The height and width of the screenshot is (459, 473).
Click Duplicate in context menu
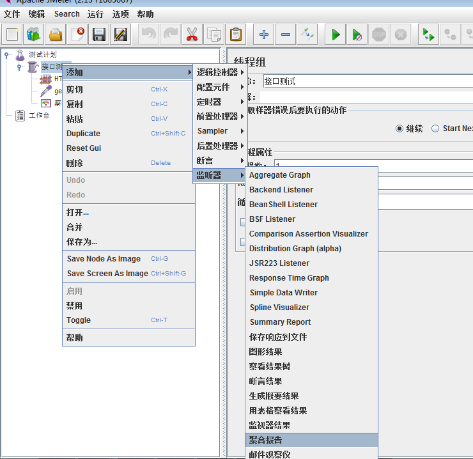(x=129, y=134)
